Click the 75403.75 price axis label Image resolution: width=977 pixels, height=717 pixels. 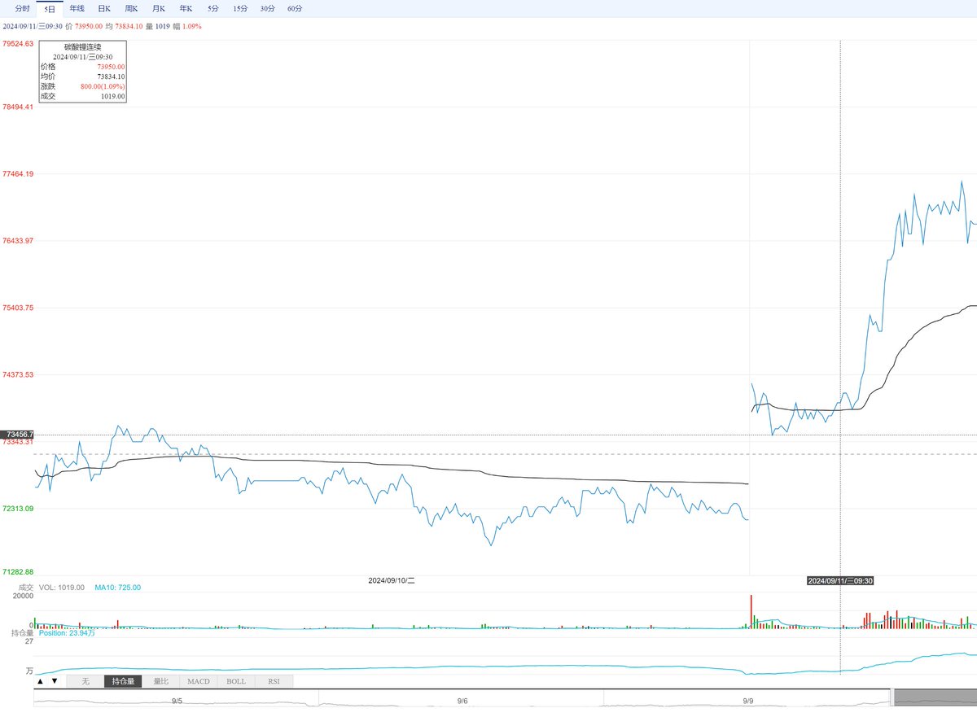18,308
